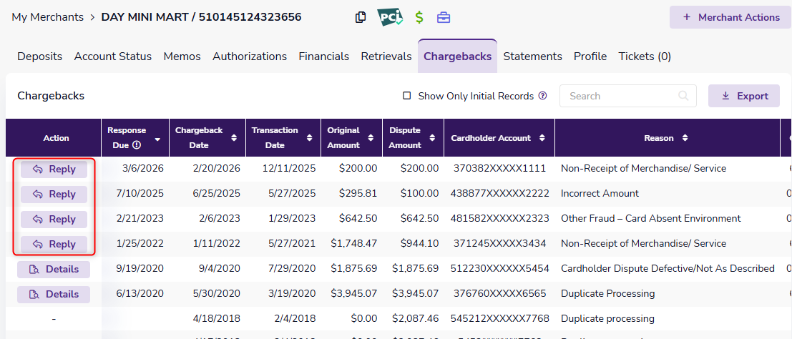Sort table by Chargeback Date arrows

pyautogui.click(x=233, y=138)
